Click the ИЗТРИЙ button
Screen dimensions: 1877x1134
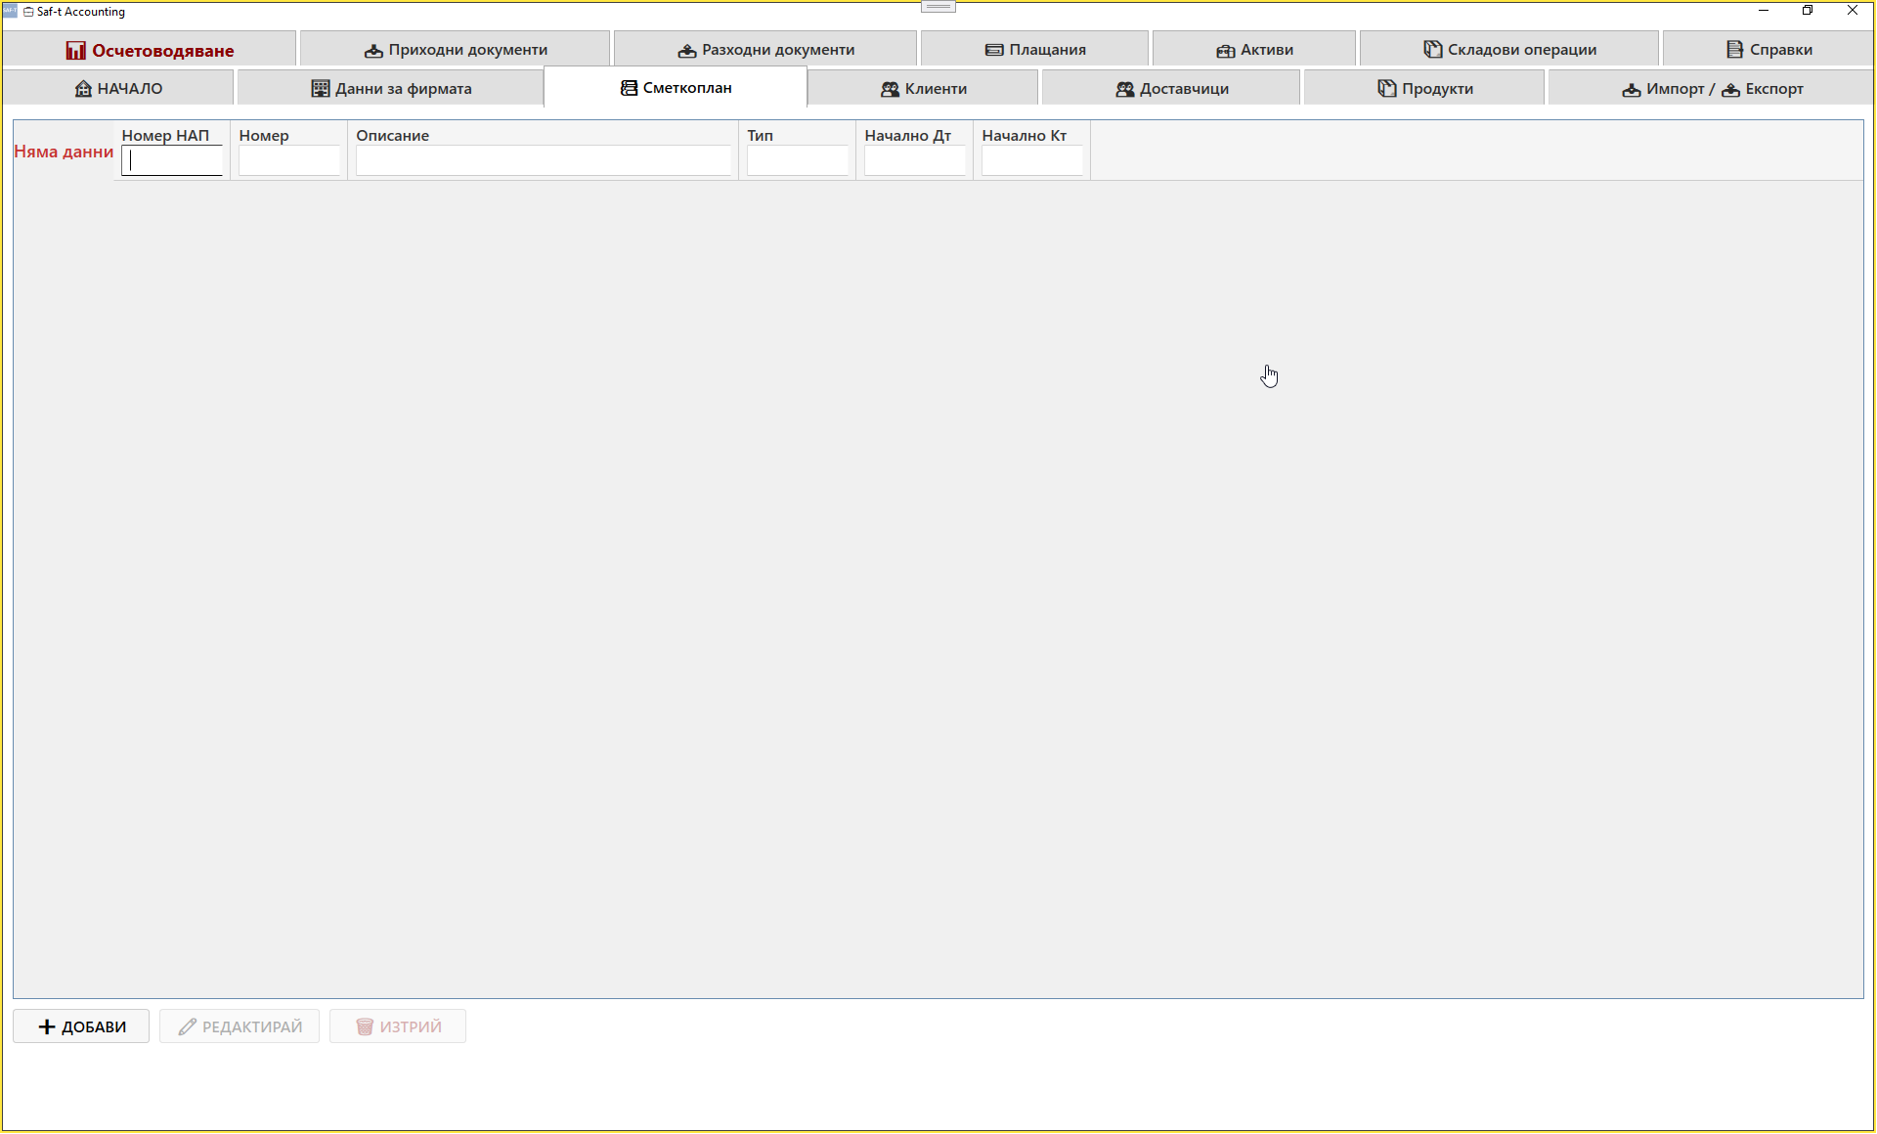[x=398, y=1026]
